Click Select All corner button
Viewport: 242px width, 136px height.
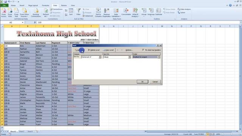point(2,26)
